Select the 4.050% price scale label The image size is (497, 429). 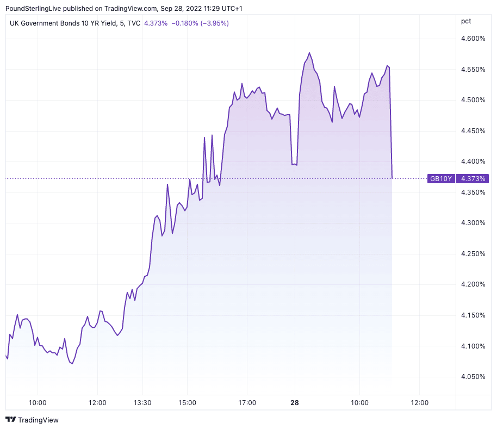[472, 377]
